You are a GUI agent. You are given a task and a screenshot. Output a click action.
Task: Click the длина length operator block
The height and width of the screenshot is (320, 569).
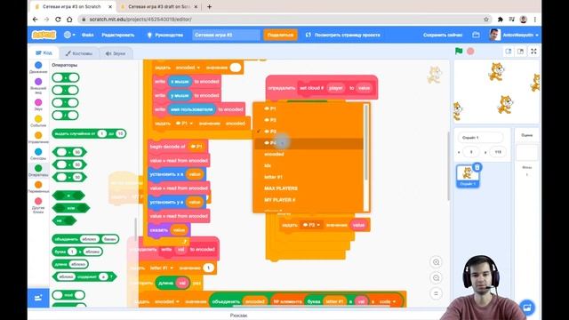tap(71, 264)
